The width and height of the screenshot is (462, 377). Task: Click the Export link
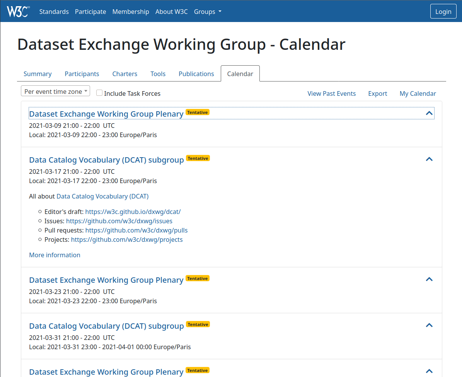[377, 93]
